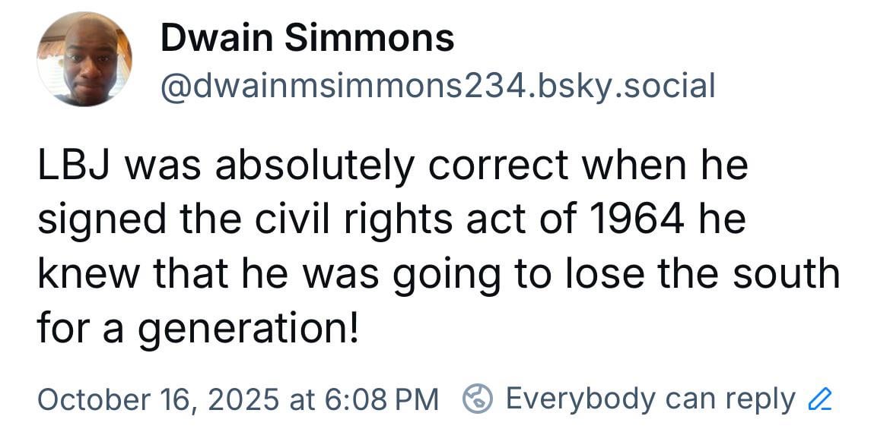This screenshot has height=432, width=890.
Task: Click the word "generation!" in the post
Action: pyautogui.click(x=245, y=328)
